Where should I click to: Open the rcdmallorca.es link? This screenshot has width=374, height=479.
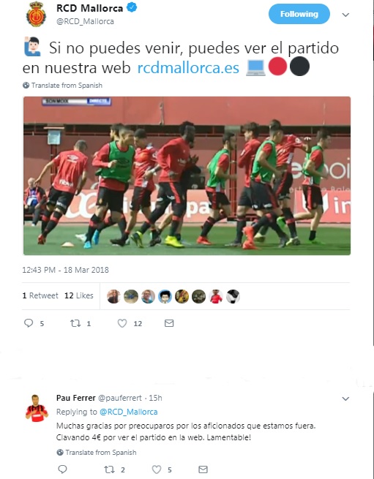click(188, 67)
